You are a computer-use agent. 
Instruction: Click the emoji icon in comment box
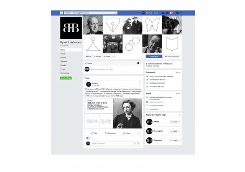click(134, 143)
